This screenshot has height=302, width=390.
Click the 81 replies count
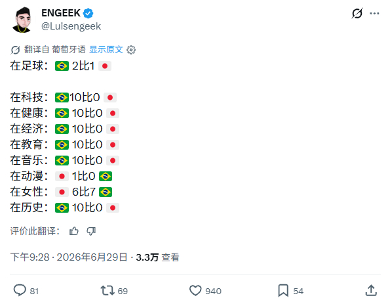34,291
